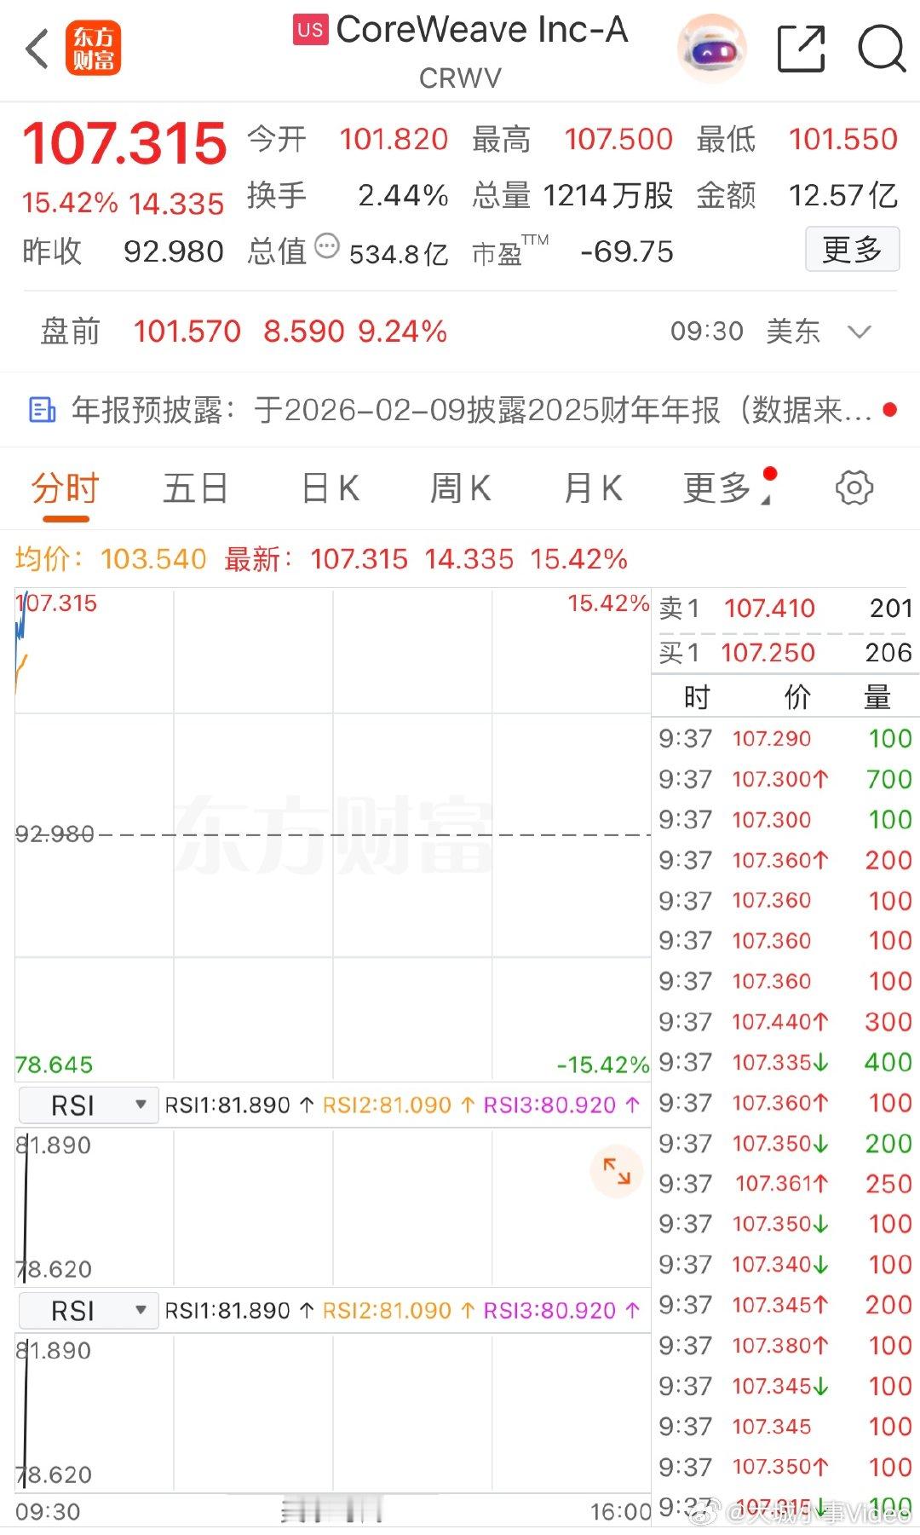The image size is (920, 1535).
Task: Click the second RSI sub-chart
Action: click(x=333, y=1412)
